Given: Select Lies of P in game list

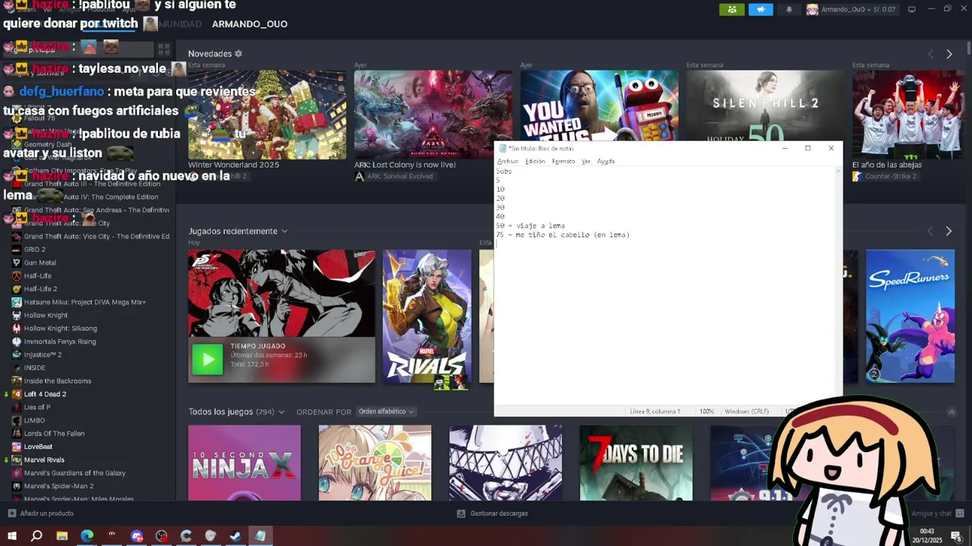Looking at the screenshot, I should (37, 407).
